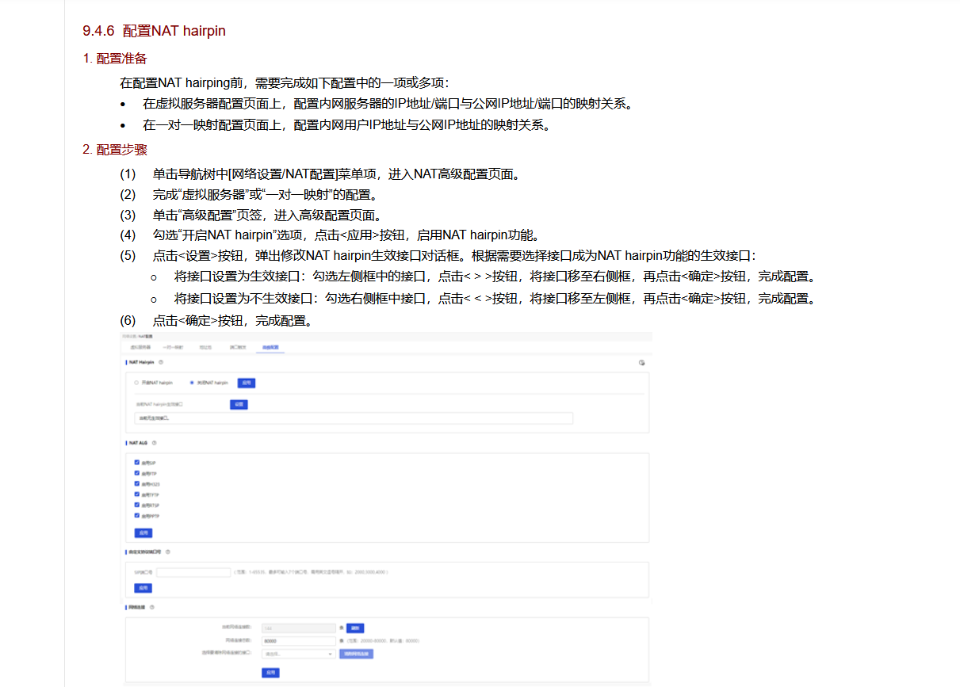Click sub-bullet 将接口设置为不生效接口

coord(495,299)
